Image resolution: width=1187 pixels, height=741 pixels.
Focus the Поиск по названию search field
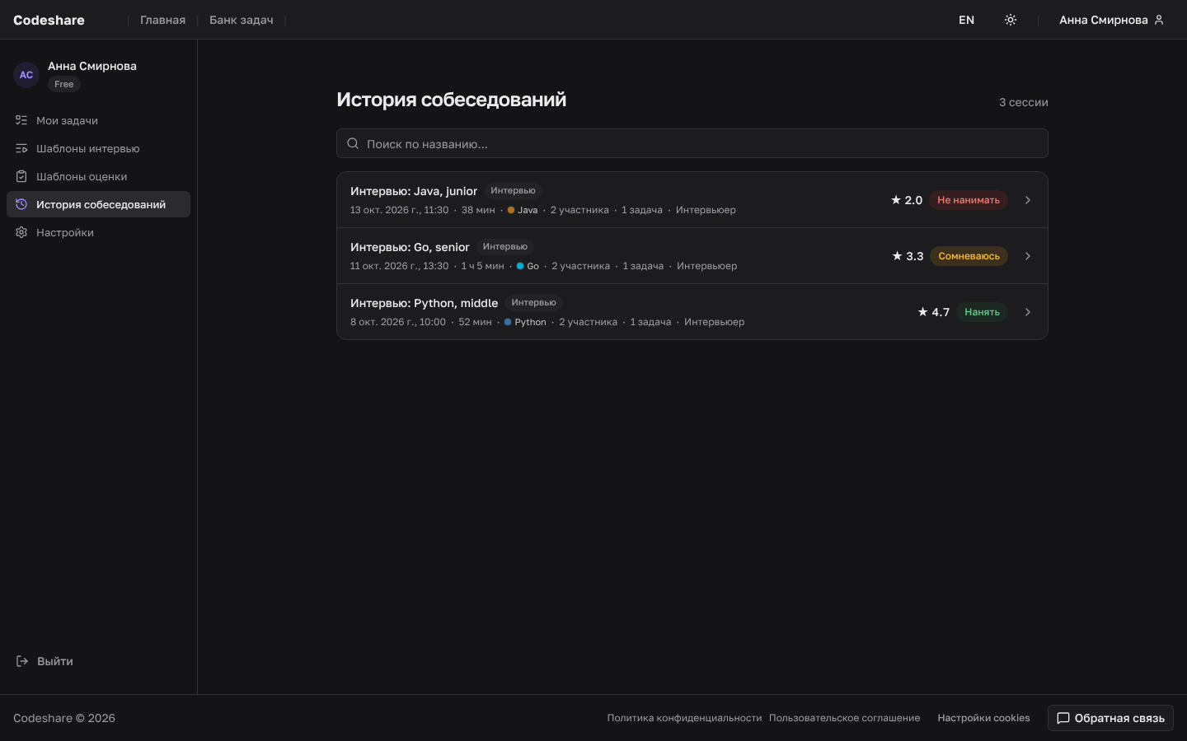click(692, 143)
